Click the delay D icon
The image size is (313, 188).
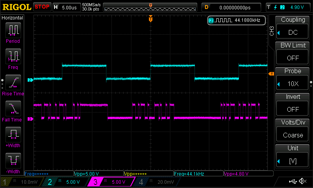(207, 7)
